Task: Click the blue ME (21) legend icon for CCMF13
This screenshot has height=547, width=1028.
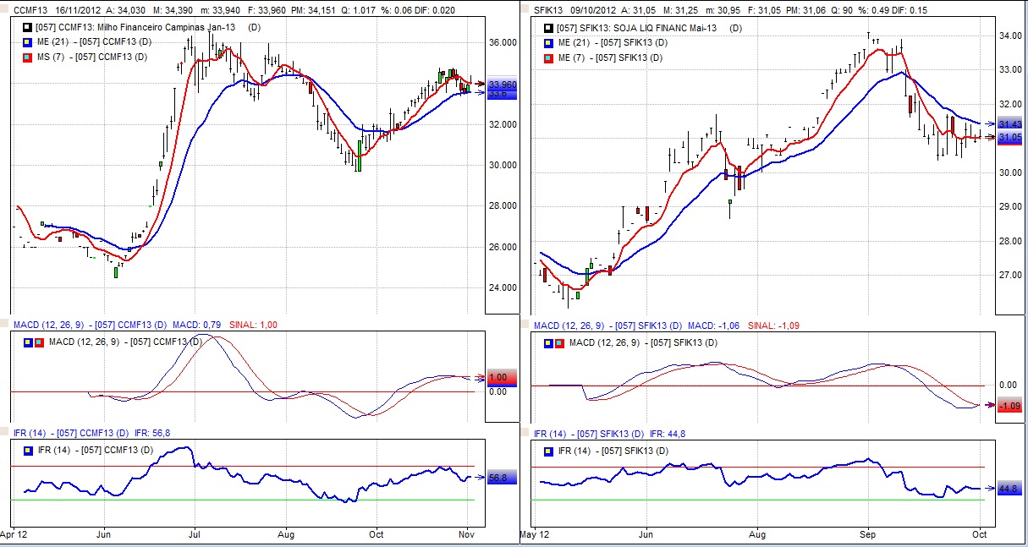Action: point(27,42)
